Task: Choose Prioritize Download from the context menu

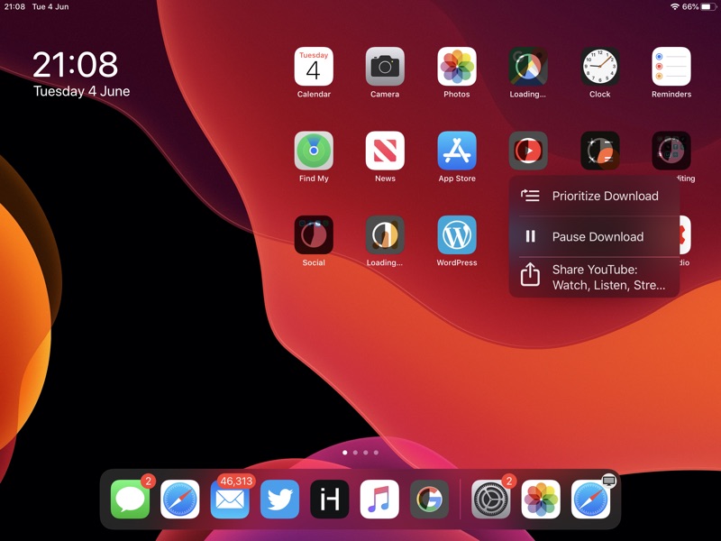Action: tap(594, 196)
